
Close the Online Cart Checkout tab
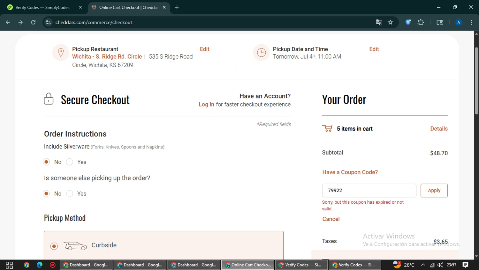[164, 7]
